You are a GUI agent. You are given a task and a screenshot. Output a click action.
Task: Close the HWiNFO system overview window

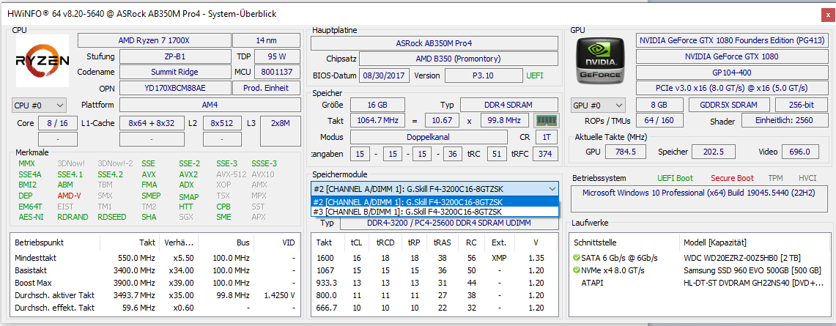[826, 15]
